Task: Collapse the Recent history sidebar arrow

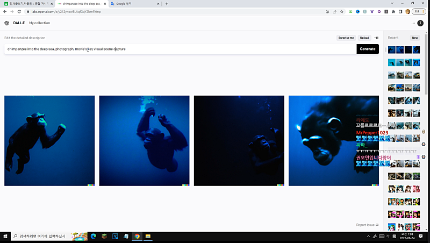Action: click(376, 38)
